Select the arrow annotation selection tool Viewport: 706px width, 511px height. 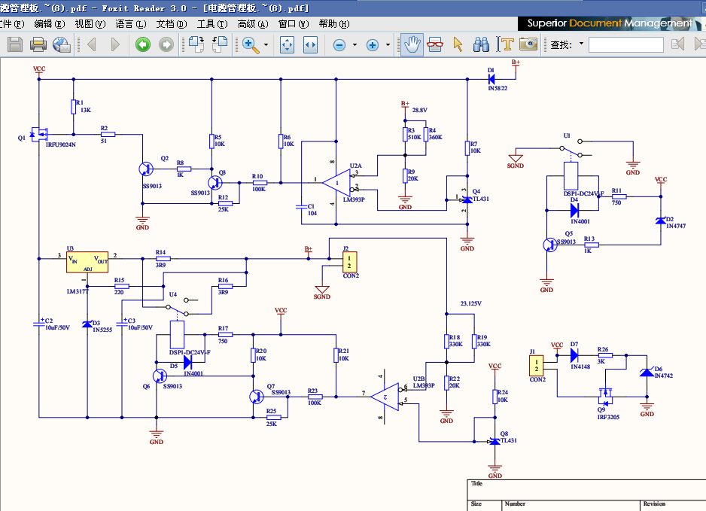pos(458,44)
